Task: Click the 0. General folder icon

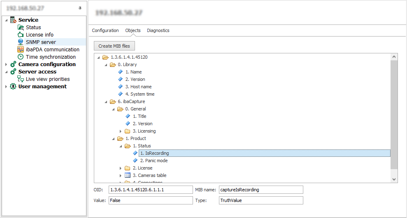Action: tap(120, 109)
